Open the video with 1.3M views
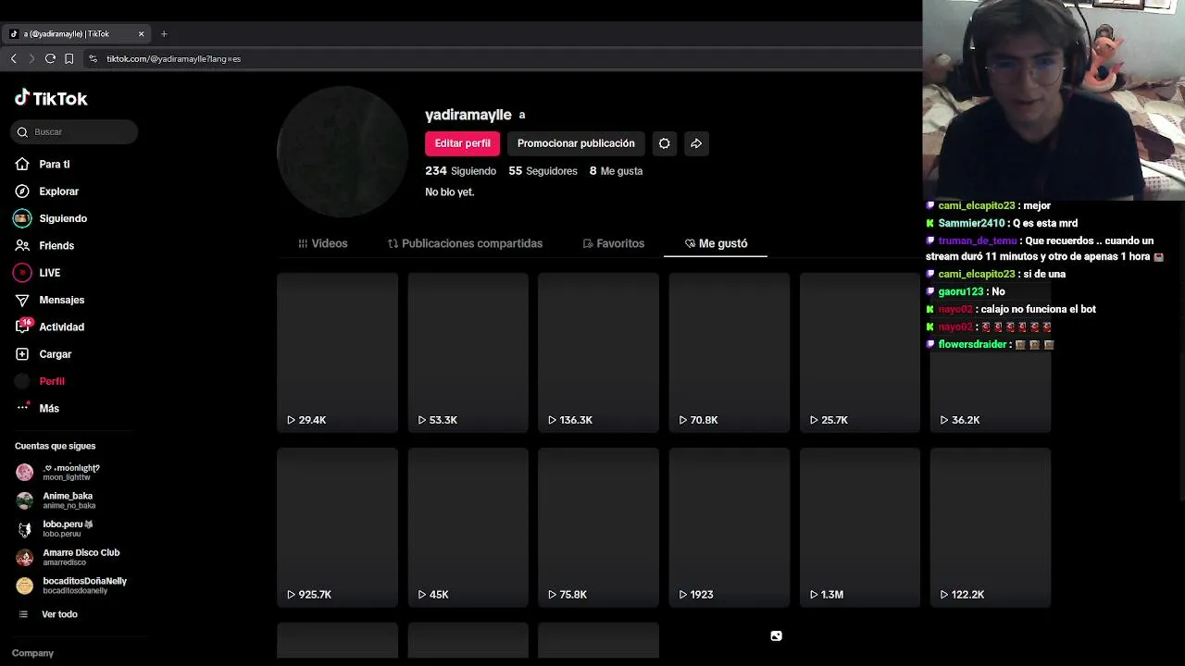This screenshot has height=666, width=1185. point(860,527)
